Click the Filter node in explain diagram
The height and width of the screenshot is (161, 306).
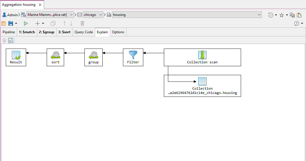tap(133, 57)
